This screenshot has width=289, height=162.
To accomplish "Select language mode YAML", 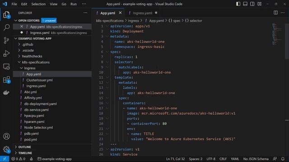I will tap(235, 159).
